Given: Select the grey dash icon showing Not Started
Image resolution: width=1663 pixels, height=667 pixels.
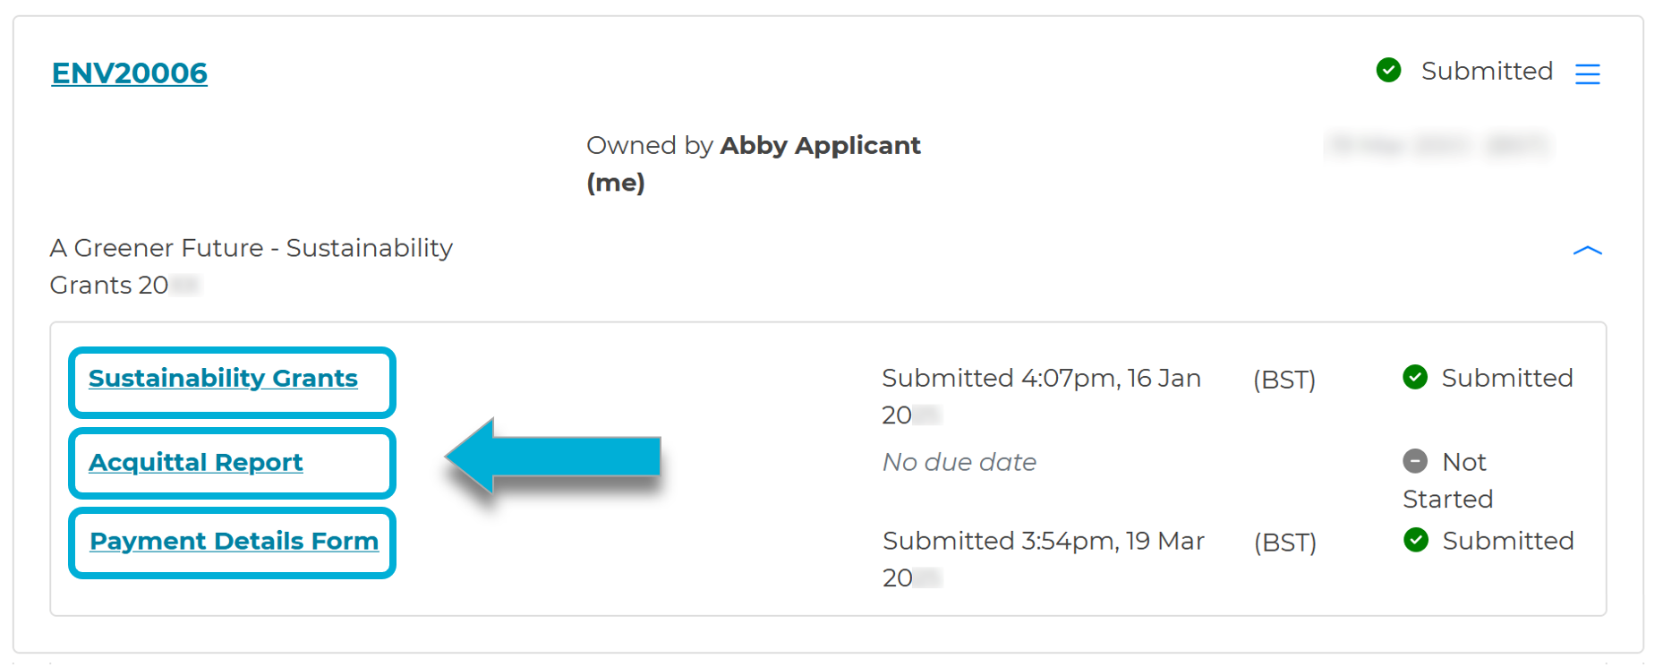Looking at the screenshot, I should (1415, 461).
